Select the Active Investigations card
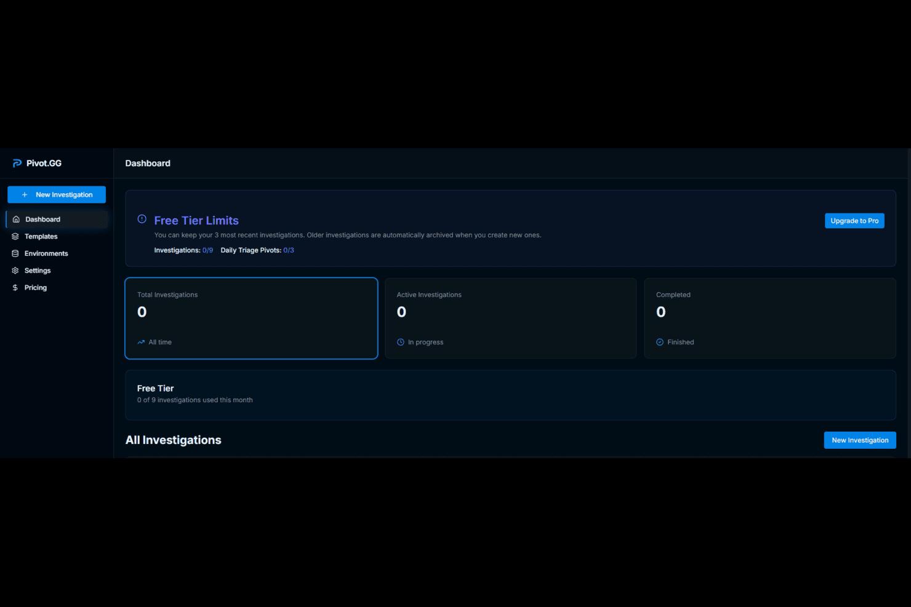Screen dimensions: 911x607 pos(510,318)
